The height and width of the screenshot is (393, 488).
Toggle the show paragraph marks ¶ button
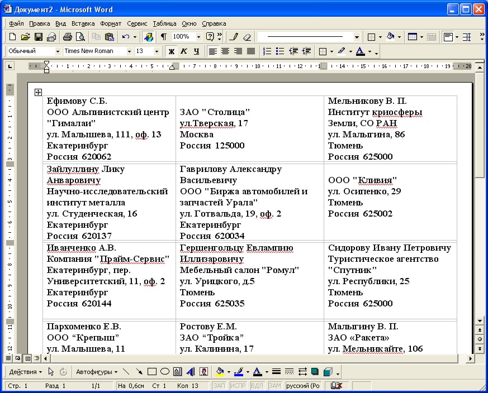(163, 37)
